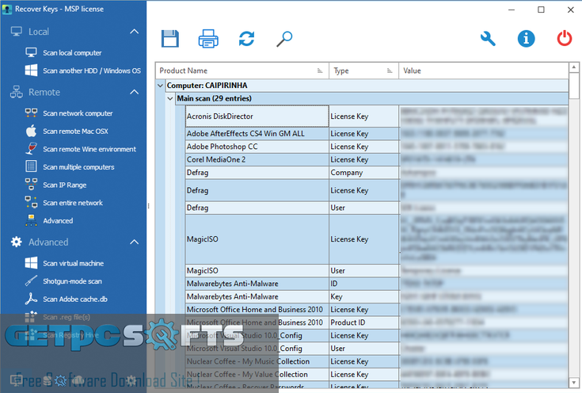Click the Remote section network icon
The width and height of the screenshot is (582, 393).
coord(17,92)
